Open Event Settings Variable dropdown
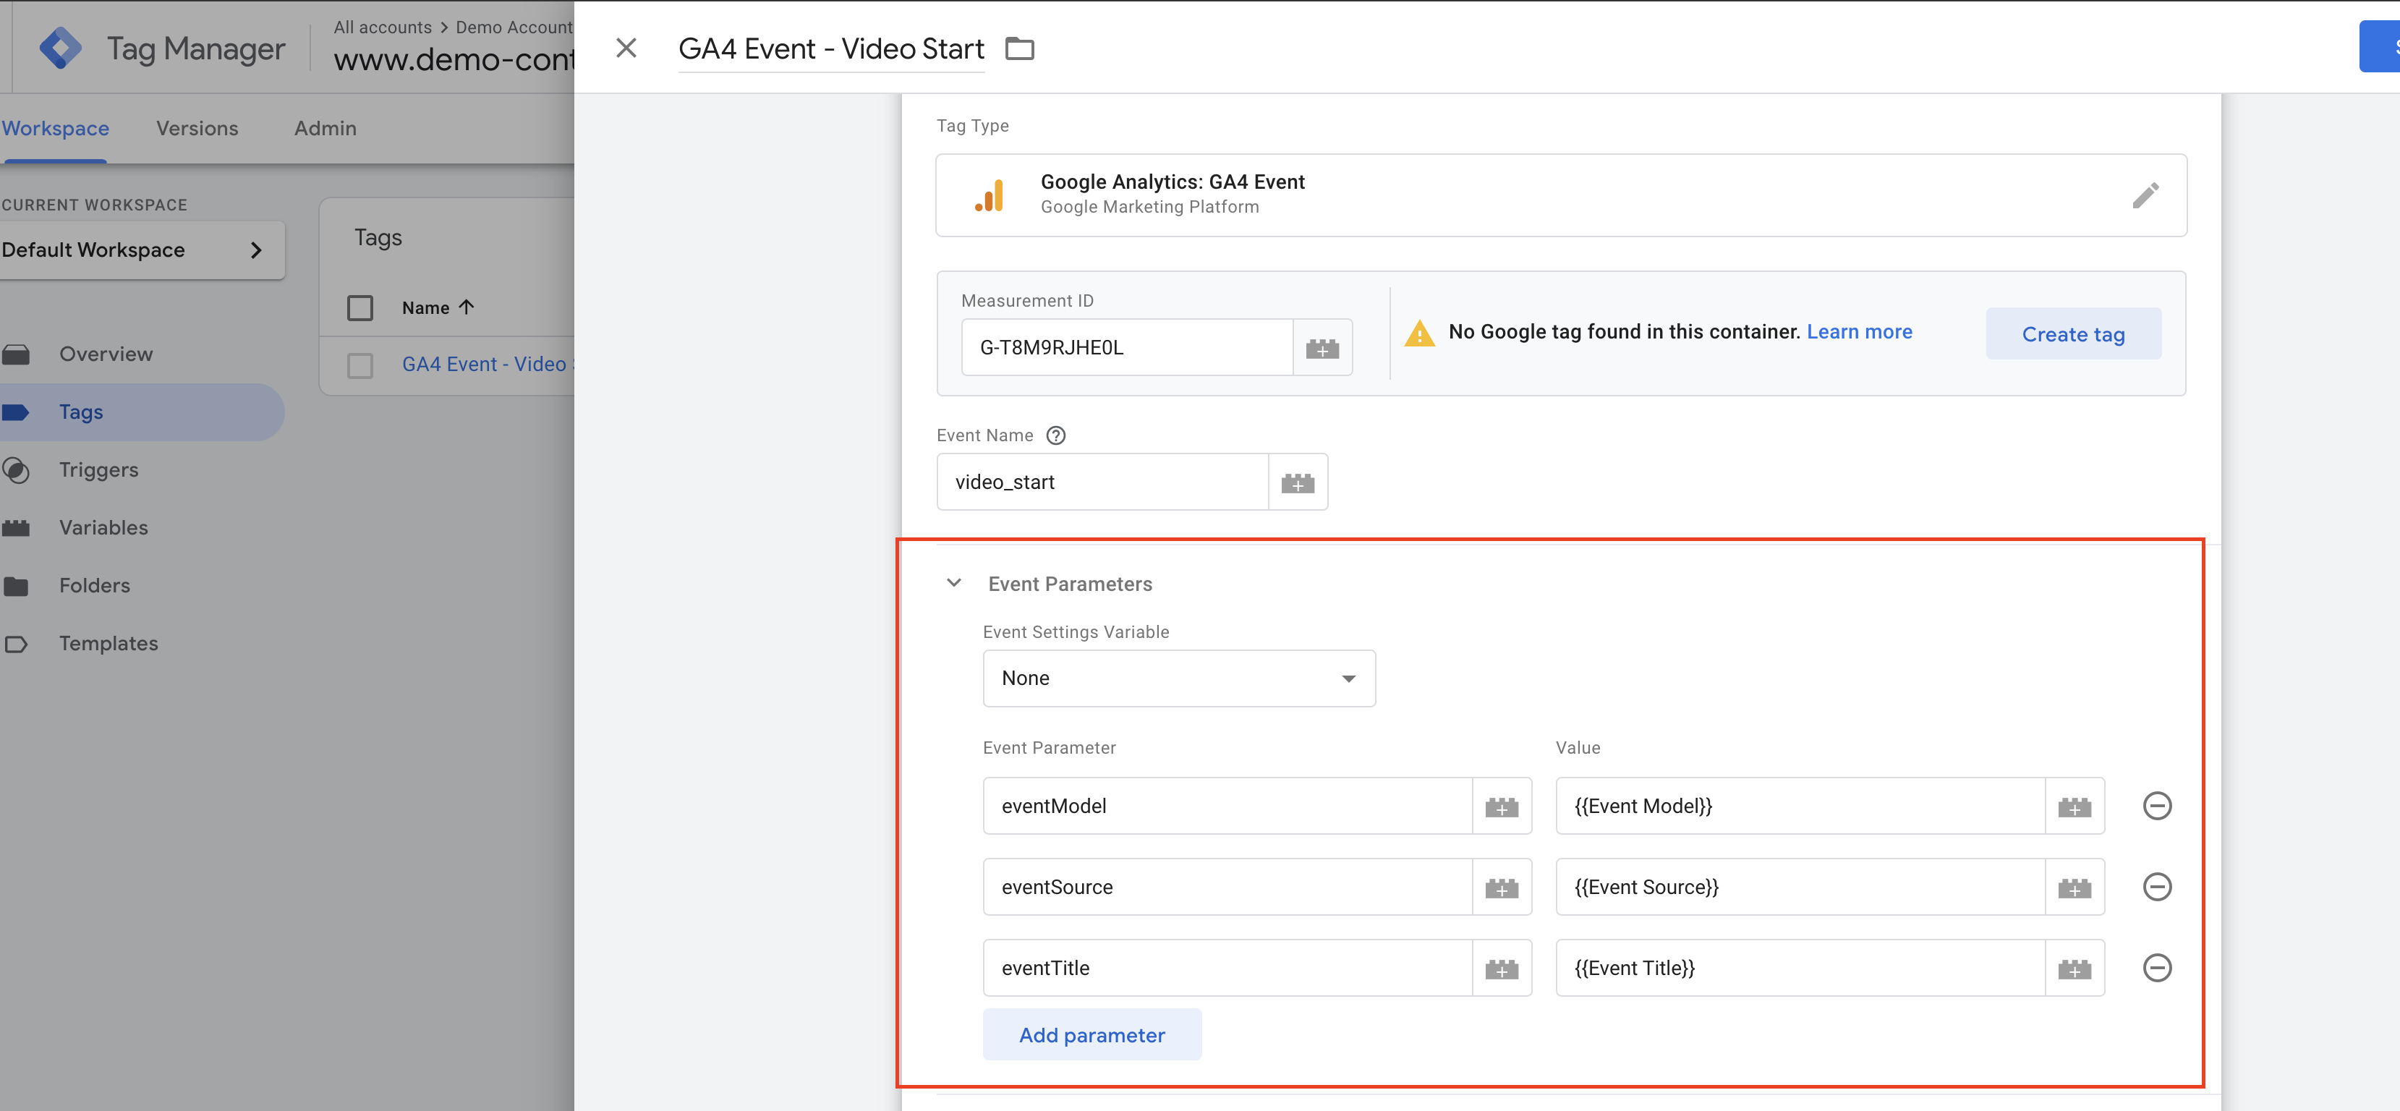 pyautogui.click(x=1178, y=679)
